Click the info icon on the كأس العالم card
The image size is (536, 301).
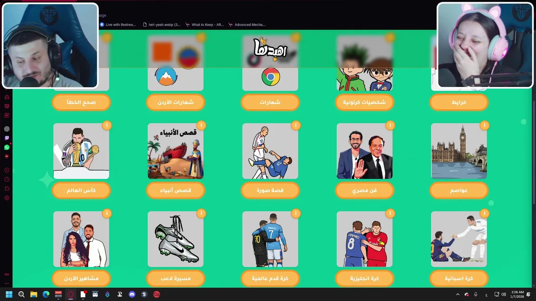point(107,125)
